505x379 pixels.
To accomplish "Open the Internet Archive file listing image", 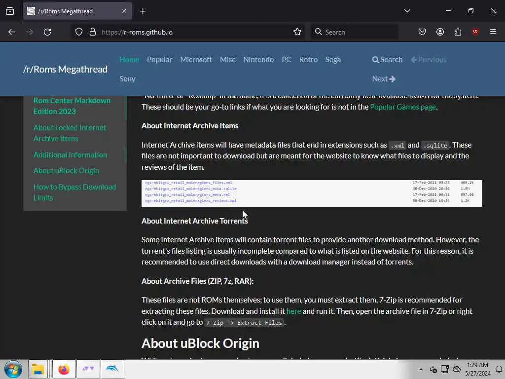I will tap(312, 193).
